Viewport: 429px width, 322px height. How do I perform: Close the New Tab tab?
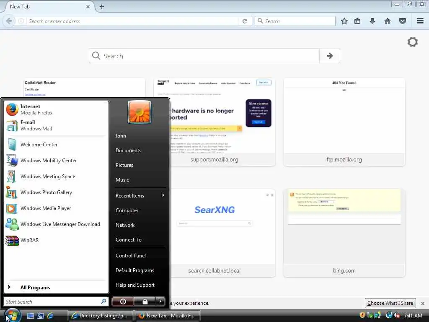point(88,7)
